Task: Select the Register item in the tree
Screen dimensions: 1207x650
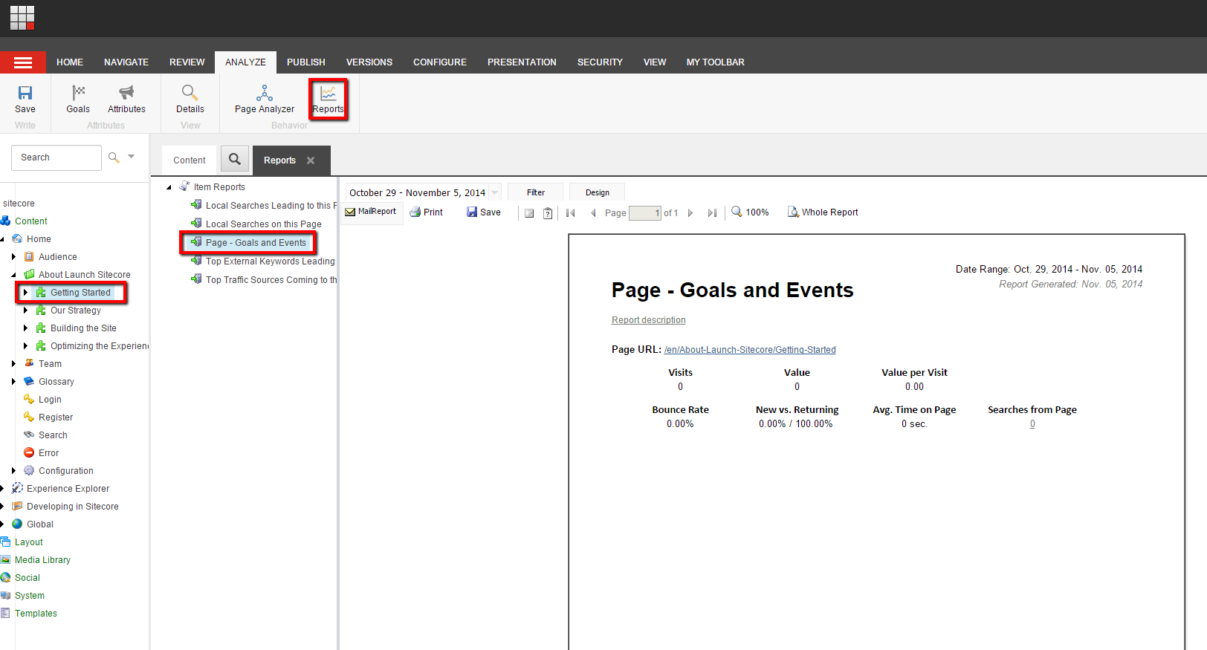Action: click(56, 417)
